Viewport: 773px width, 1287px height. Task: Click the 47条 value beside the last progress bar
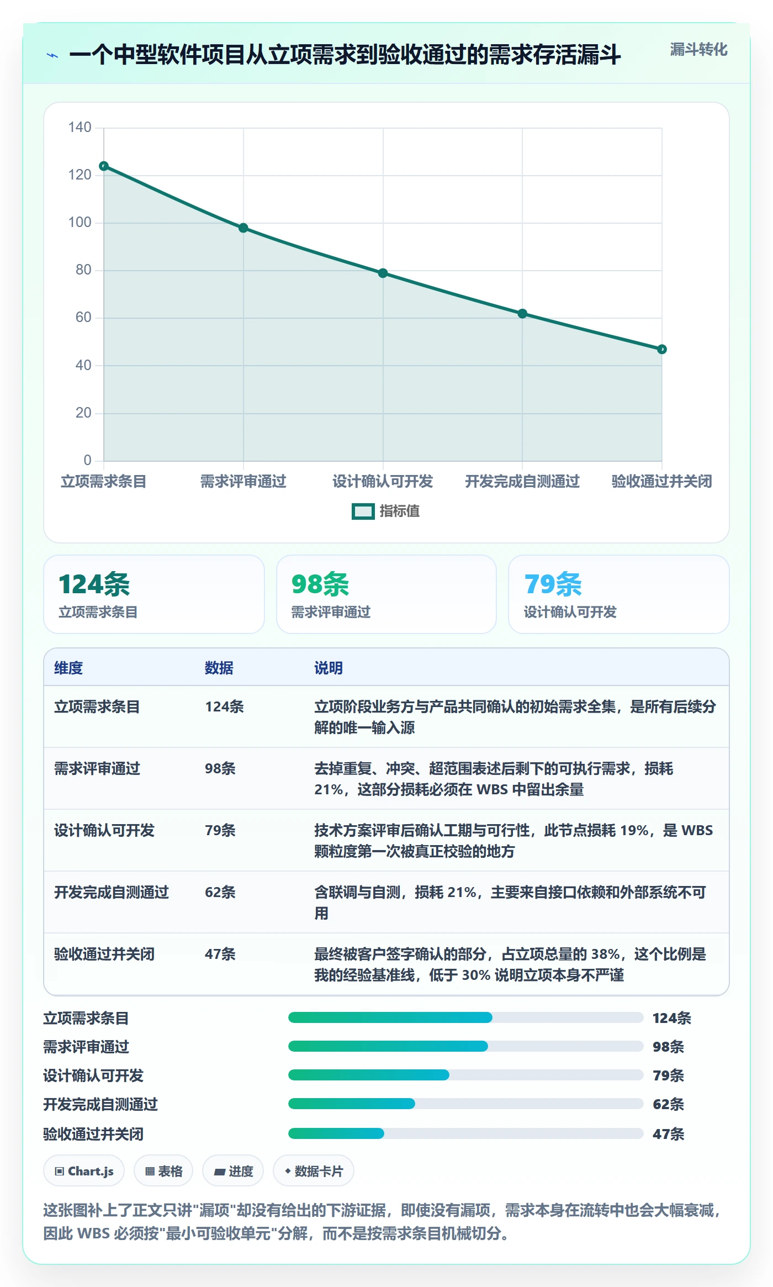point(669,1134)
